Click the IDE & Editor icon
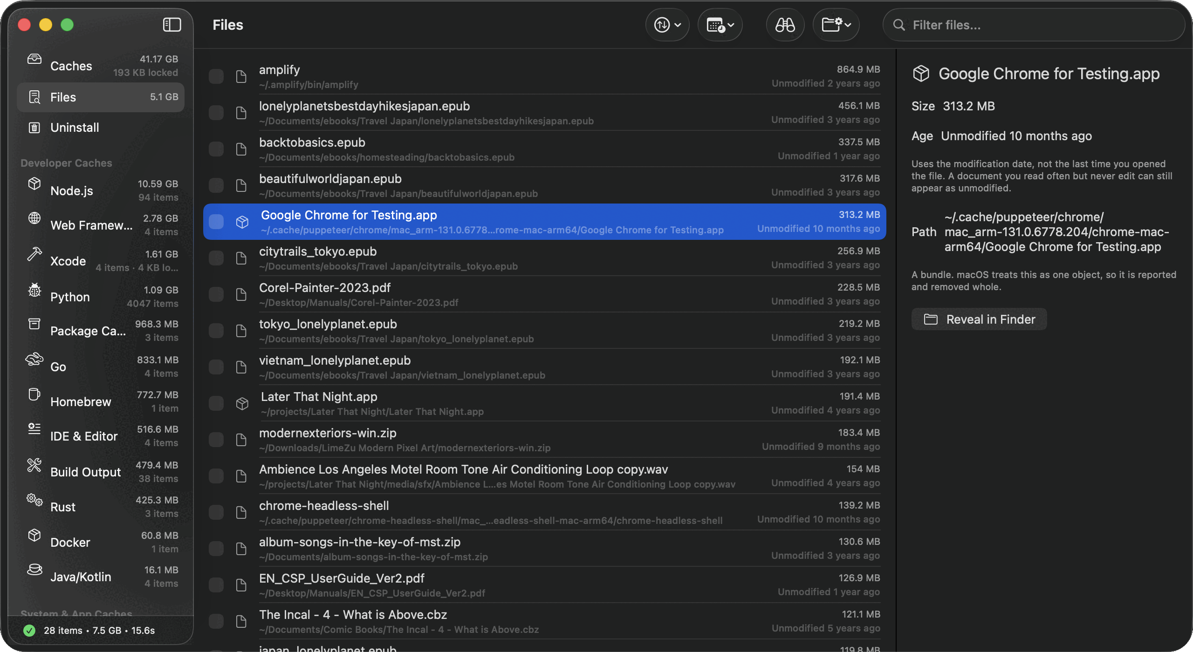1193x652 pixels. click(34, 429)
